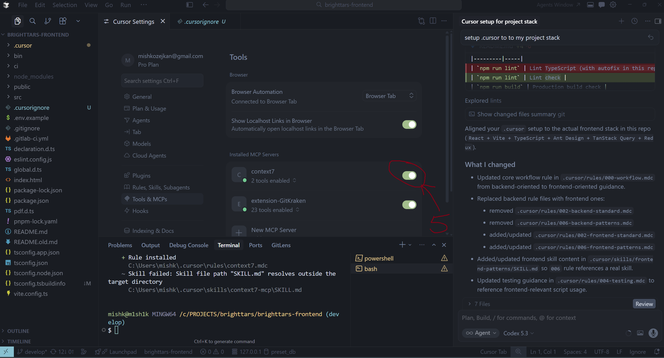The height and width of the screenshot is (358, 664).
Task: Open the Source Control view icon
Action: pos(48,21)
